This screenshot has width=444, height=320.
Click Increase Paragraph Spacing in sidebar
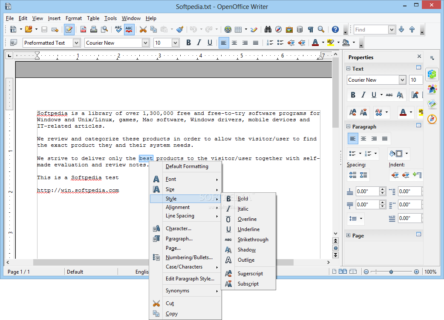pos(353,175)
